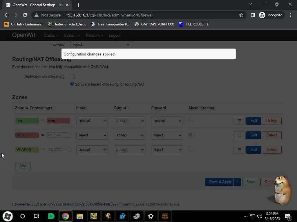Open a new browser tab
The height and width of the screenshot is (222, 297).
pyautogui.click(x=78, y=5)
